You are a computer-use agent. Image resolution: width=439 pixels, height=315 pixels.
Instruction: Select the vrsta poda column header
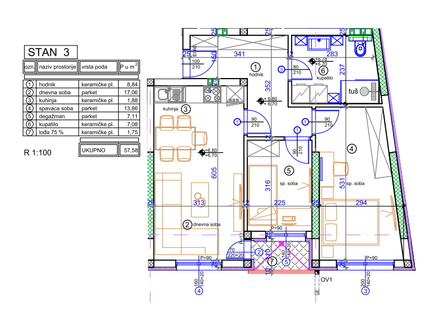tap(98, 67)
